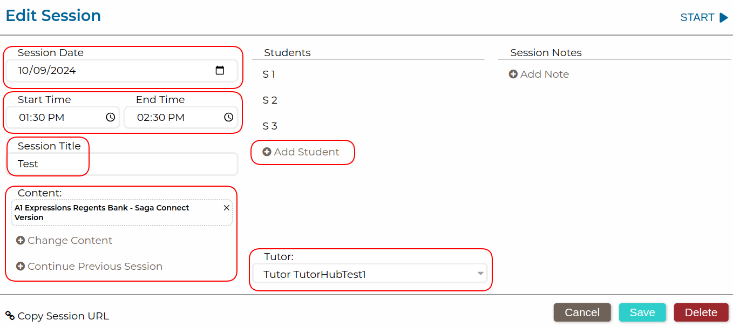The height and width of the screenshot is (327, 733).
Task: Delete this session
Action: [x=701, y=312]
